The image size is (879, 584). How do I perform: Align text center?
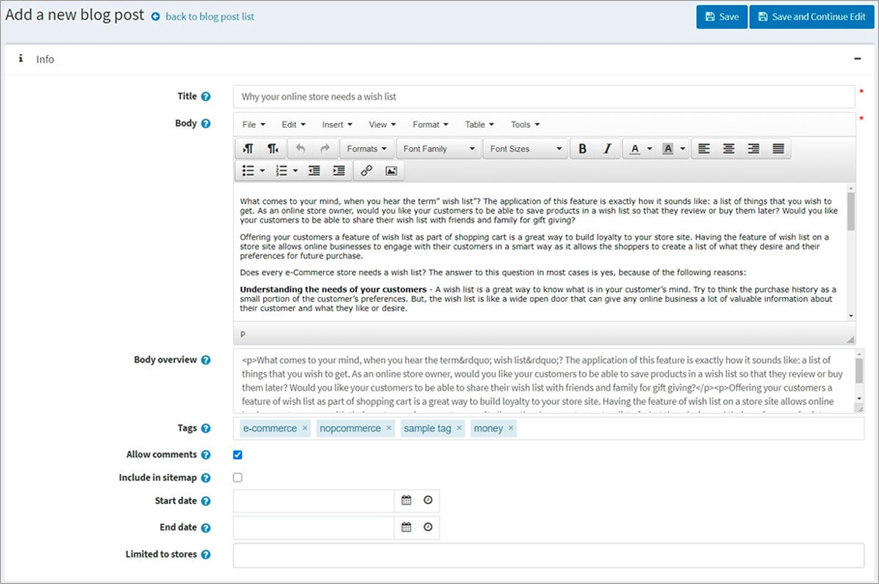(728, 149)
